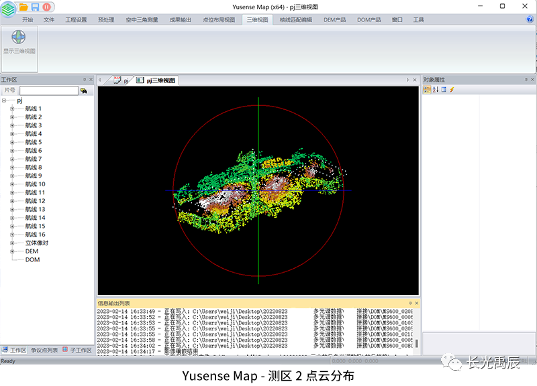Click the save disk icon in quick access

(35, 7)
